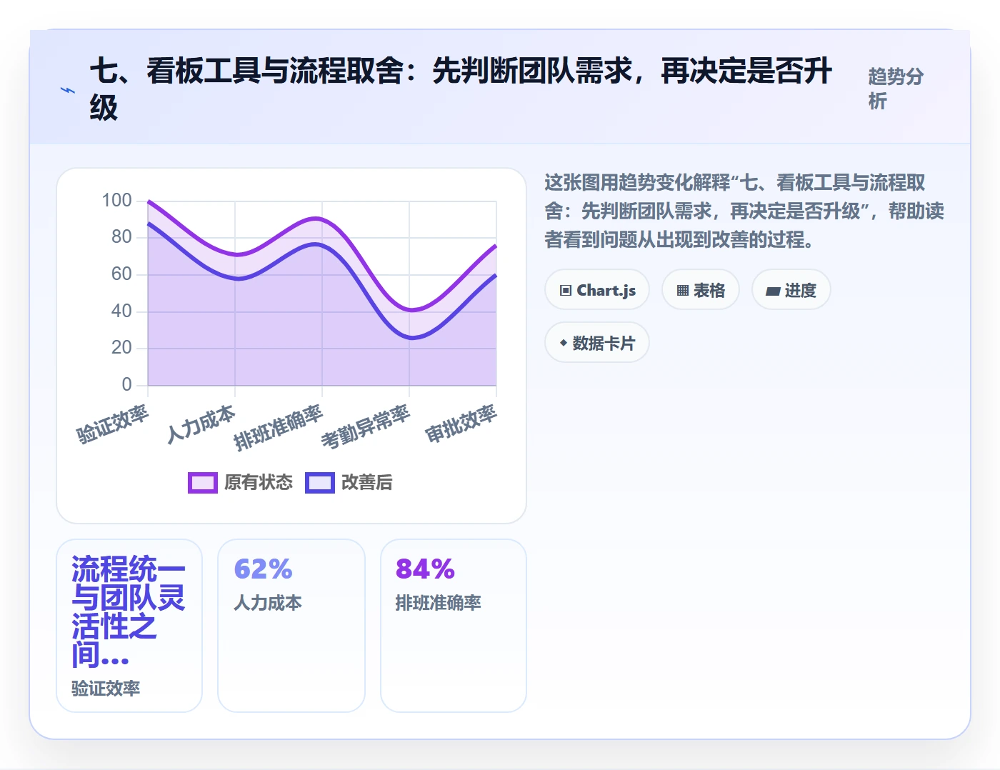1000x770 pixels.
Task: Click the progress bar icon in 进度 tag
Action: pos(773,291)
